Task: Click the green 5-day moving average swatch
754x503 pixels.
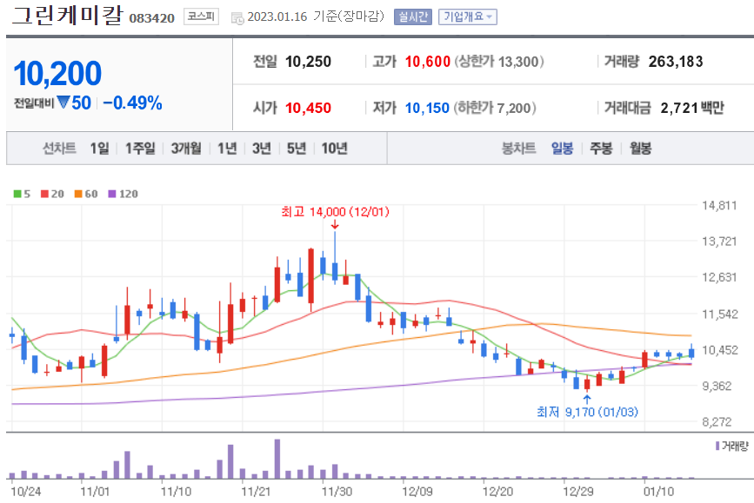Action: click(17, 194)
